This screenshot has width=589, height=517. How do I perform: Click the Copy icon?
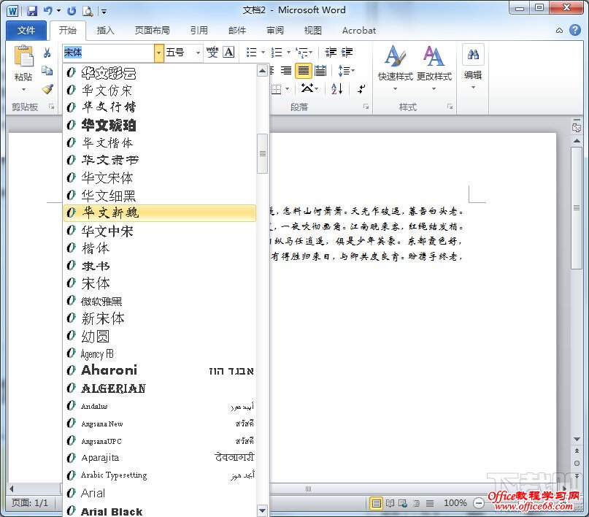[47, 71]
